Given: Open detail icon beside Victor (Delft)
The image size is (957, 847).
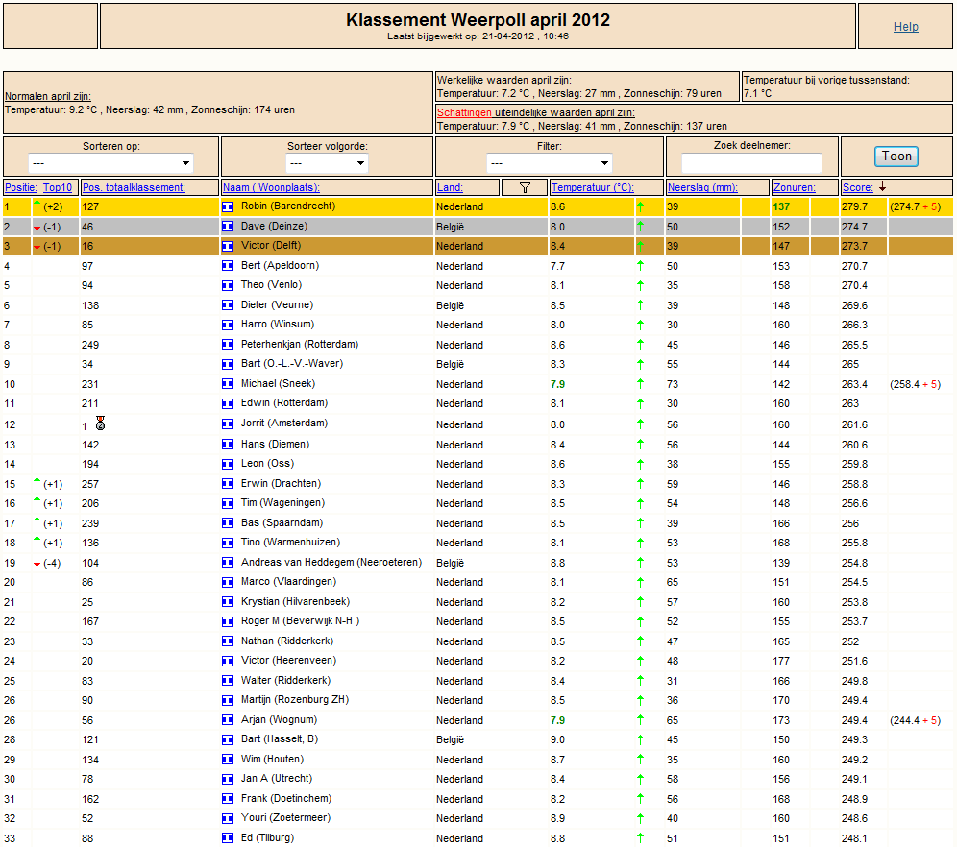Looking at the screenshot, I should (227, 247).
